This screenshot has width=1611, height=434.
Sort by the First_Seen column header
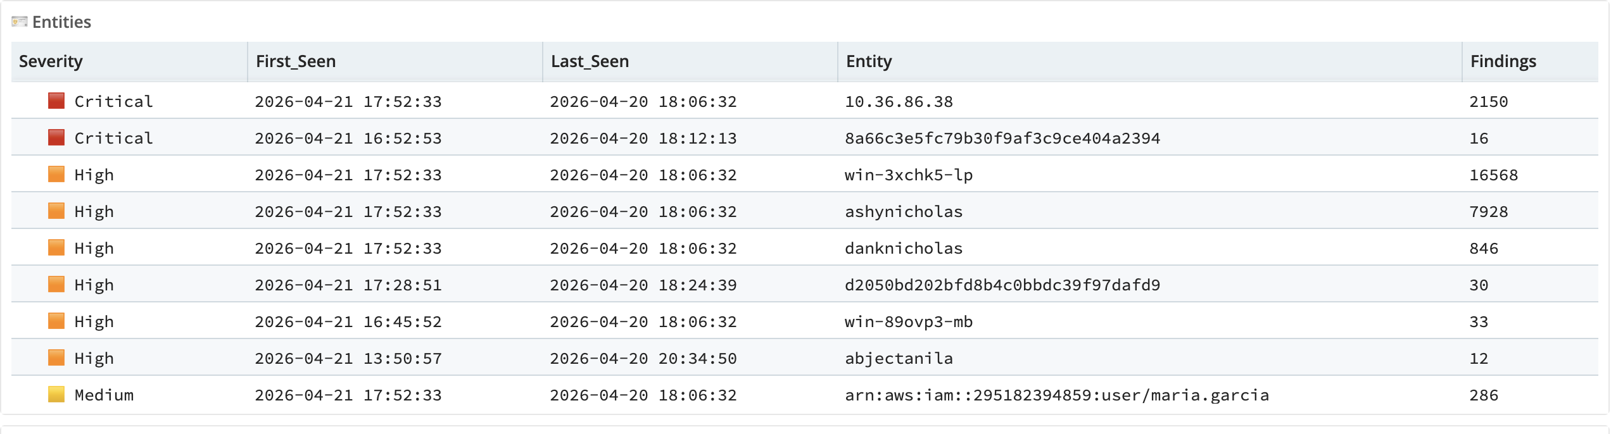click(296, 61)
